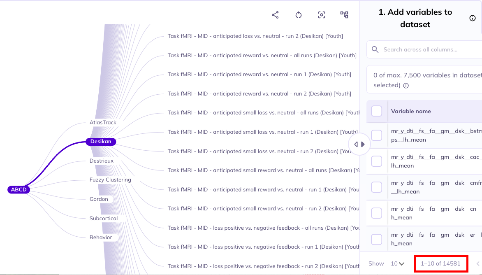
Task: Open MID loss positive vs. negative run 2
Action: pos(264,266)
